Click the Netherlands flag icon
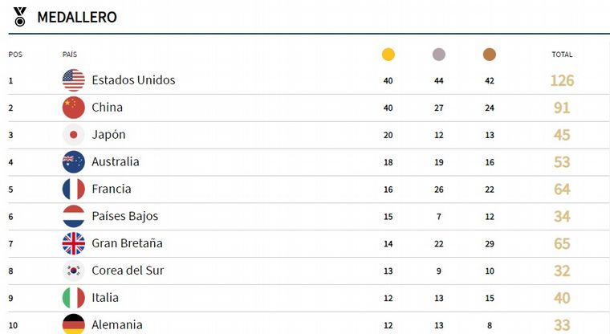610x334 pixels. click(74, 217)
